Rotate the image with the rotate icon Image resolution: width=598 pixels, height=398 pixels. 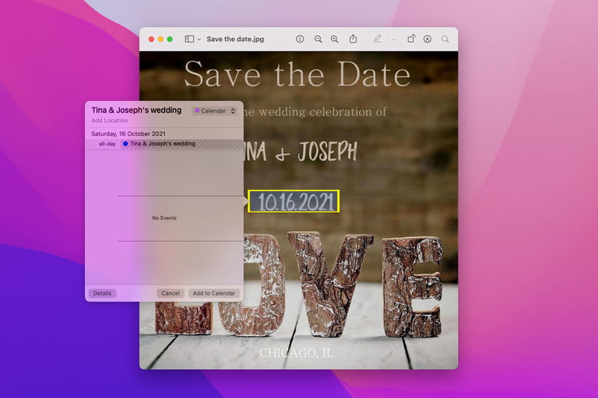tap(411, 39)
